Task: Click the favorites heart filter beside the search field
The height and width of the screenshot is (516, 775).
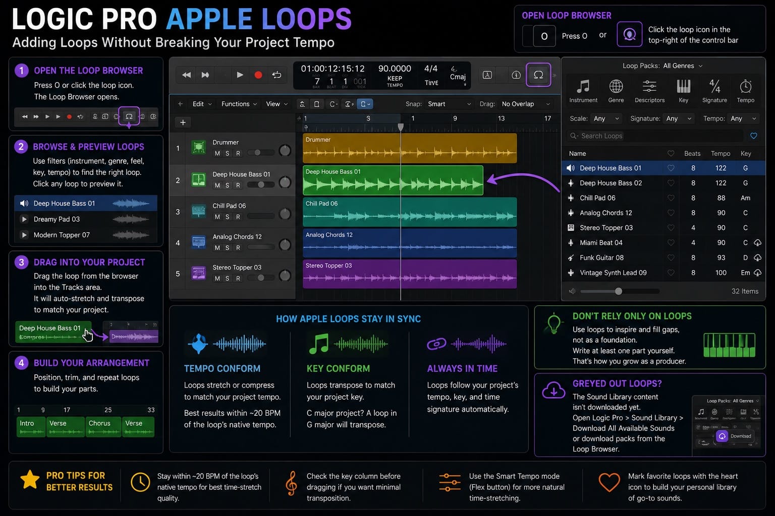Action: click(753, 136)
